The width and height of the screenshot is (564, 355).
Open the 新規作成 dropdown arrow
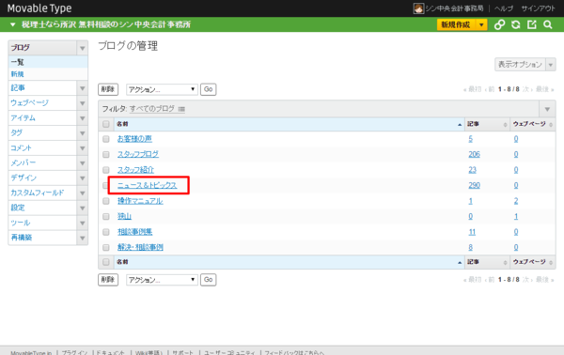pyautogui.click(x=481, y=24)
